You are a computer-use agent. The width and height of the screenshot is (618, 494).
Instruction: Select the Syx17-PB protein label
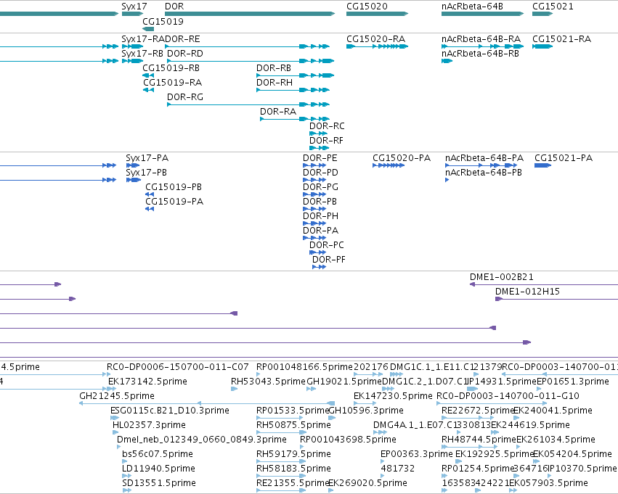[x=147, y=173]
